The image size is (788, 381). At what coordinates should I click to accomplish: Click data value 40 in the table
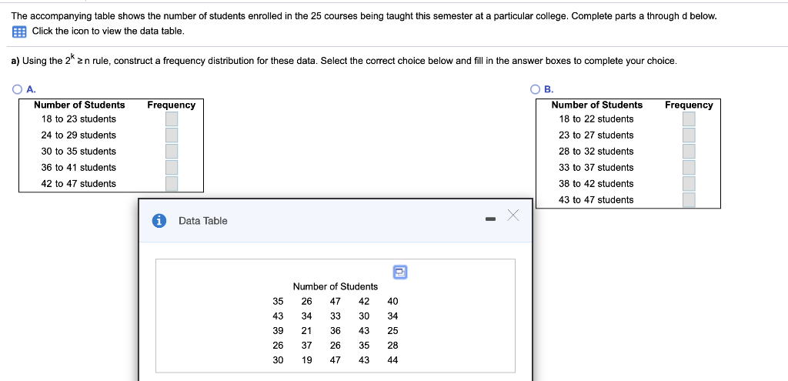pos(393,302)
